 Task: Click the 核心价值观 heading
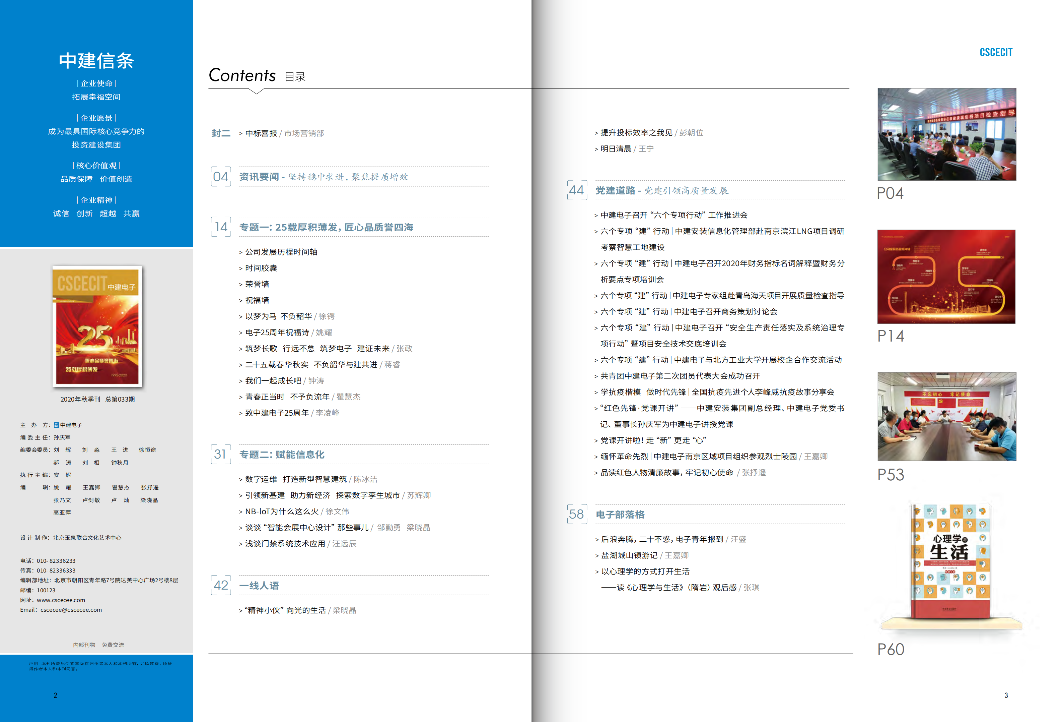coord(96,165)
